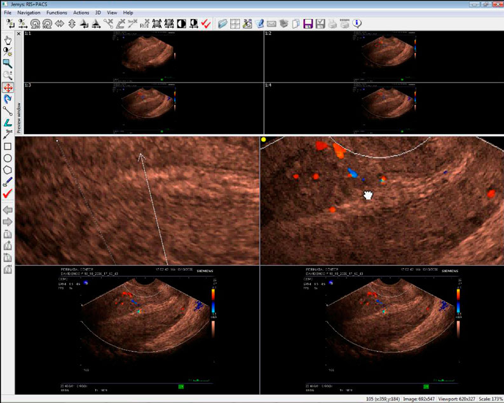Click the yellow marker dot in the right viewport
The image size is (504, 403).
(264, 139)
